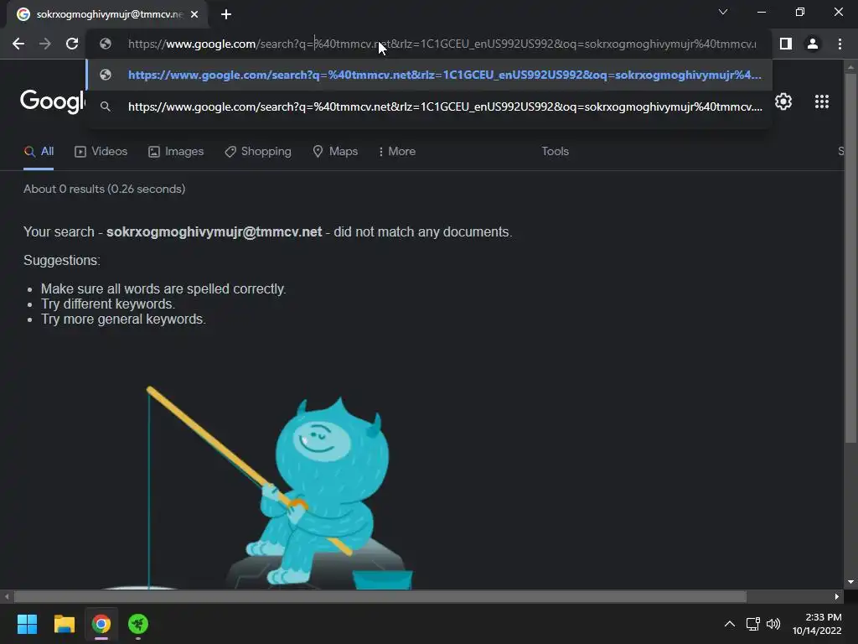
Task: Select the highlighted blue URL suggestion
Action: (429, 75)
